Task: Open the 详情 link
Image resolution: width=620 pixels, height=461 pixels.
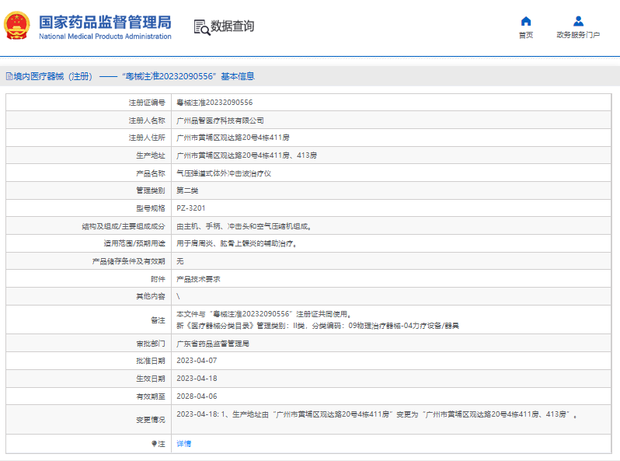Action: point(184,444)
